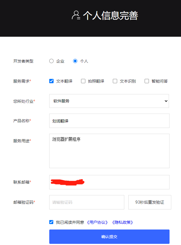Screen dimensions: 181x245
Task: Open the 您所处行业 dropdown showing 软件服务
Action: pos(109,101)
